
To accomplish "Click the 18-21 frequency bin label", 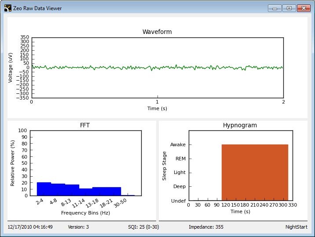I will click(106, 203).
